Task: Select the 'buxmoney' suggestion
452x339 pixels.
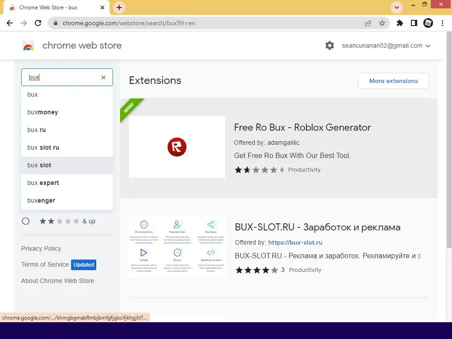Action: 67,112
